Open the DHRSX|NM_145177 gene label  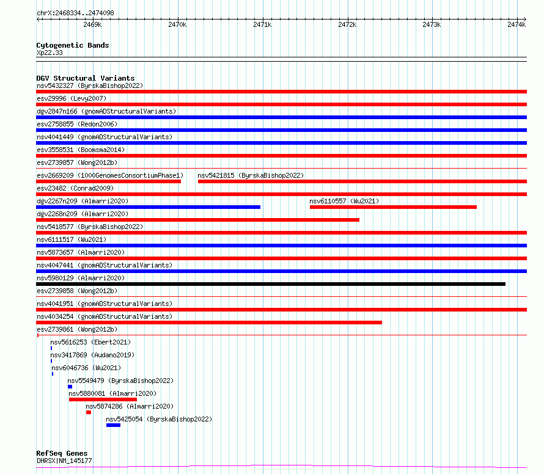[64, 461]
